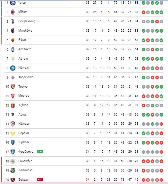Click the Sassuolo green crest icon
This screenshot has height=184, width=168.
coord(13,171)
